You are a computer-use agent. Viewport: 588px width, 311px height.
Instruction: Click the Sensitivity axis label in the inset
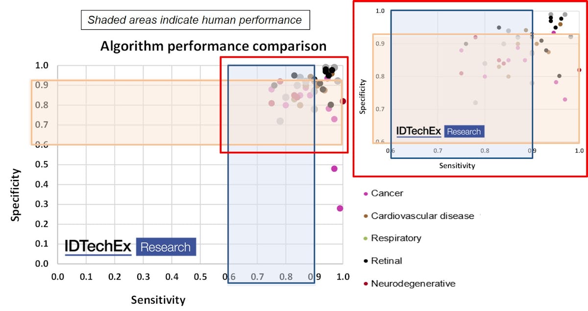click(x=457, y=166)
